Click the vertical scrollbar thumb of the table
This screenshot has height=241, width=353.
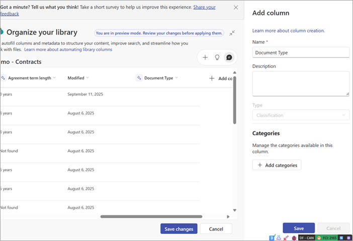tap(235, 100)
